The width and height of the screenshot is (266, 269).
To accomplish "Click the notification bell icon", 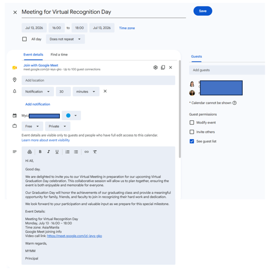I will tap(15, 91).
